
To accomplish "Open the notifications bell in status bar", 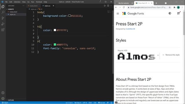I will tap(111, 103).
